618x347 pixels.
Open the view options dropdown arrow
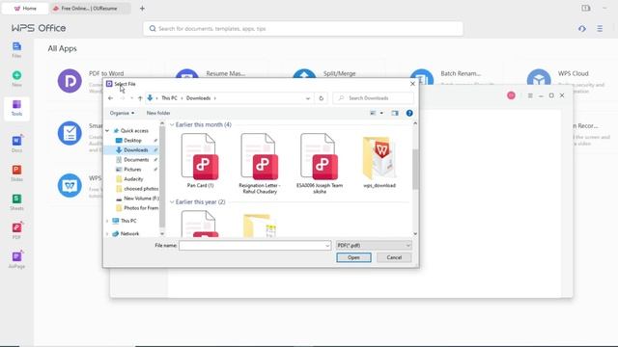click(x=381, y=114)
